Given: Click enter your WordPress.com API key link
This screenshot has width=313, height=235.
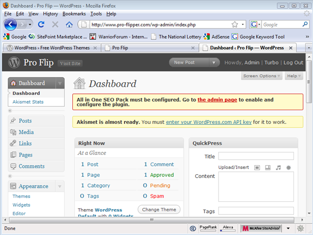Looking at the screenshot, I should point(209,122).
